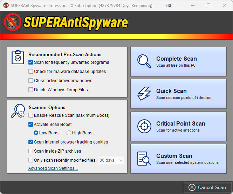Enable check for malware database updates
Viewport: 233px width, 194px height.
pyautogui.click(x=31, y=72)
